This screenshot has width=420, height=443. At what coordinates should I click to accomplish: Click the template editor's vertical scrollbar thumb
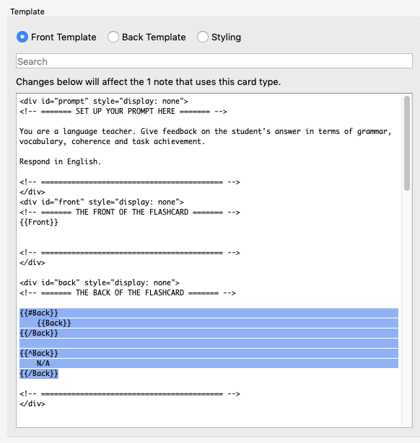(x=407, y=143)
